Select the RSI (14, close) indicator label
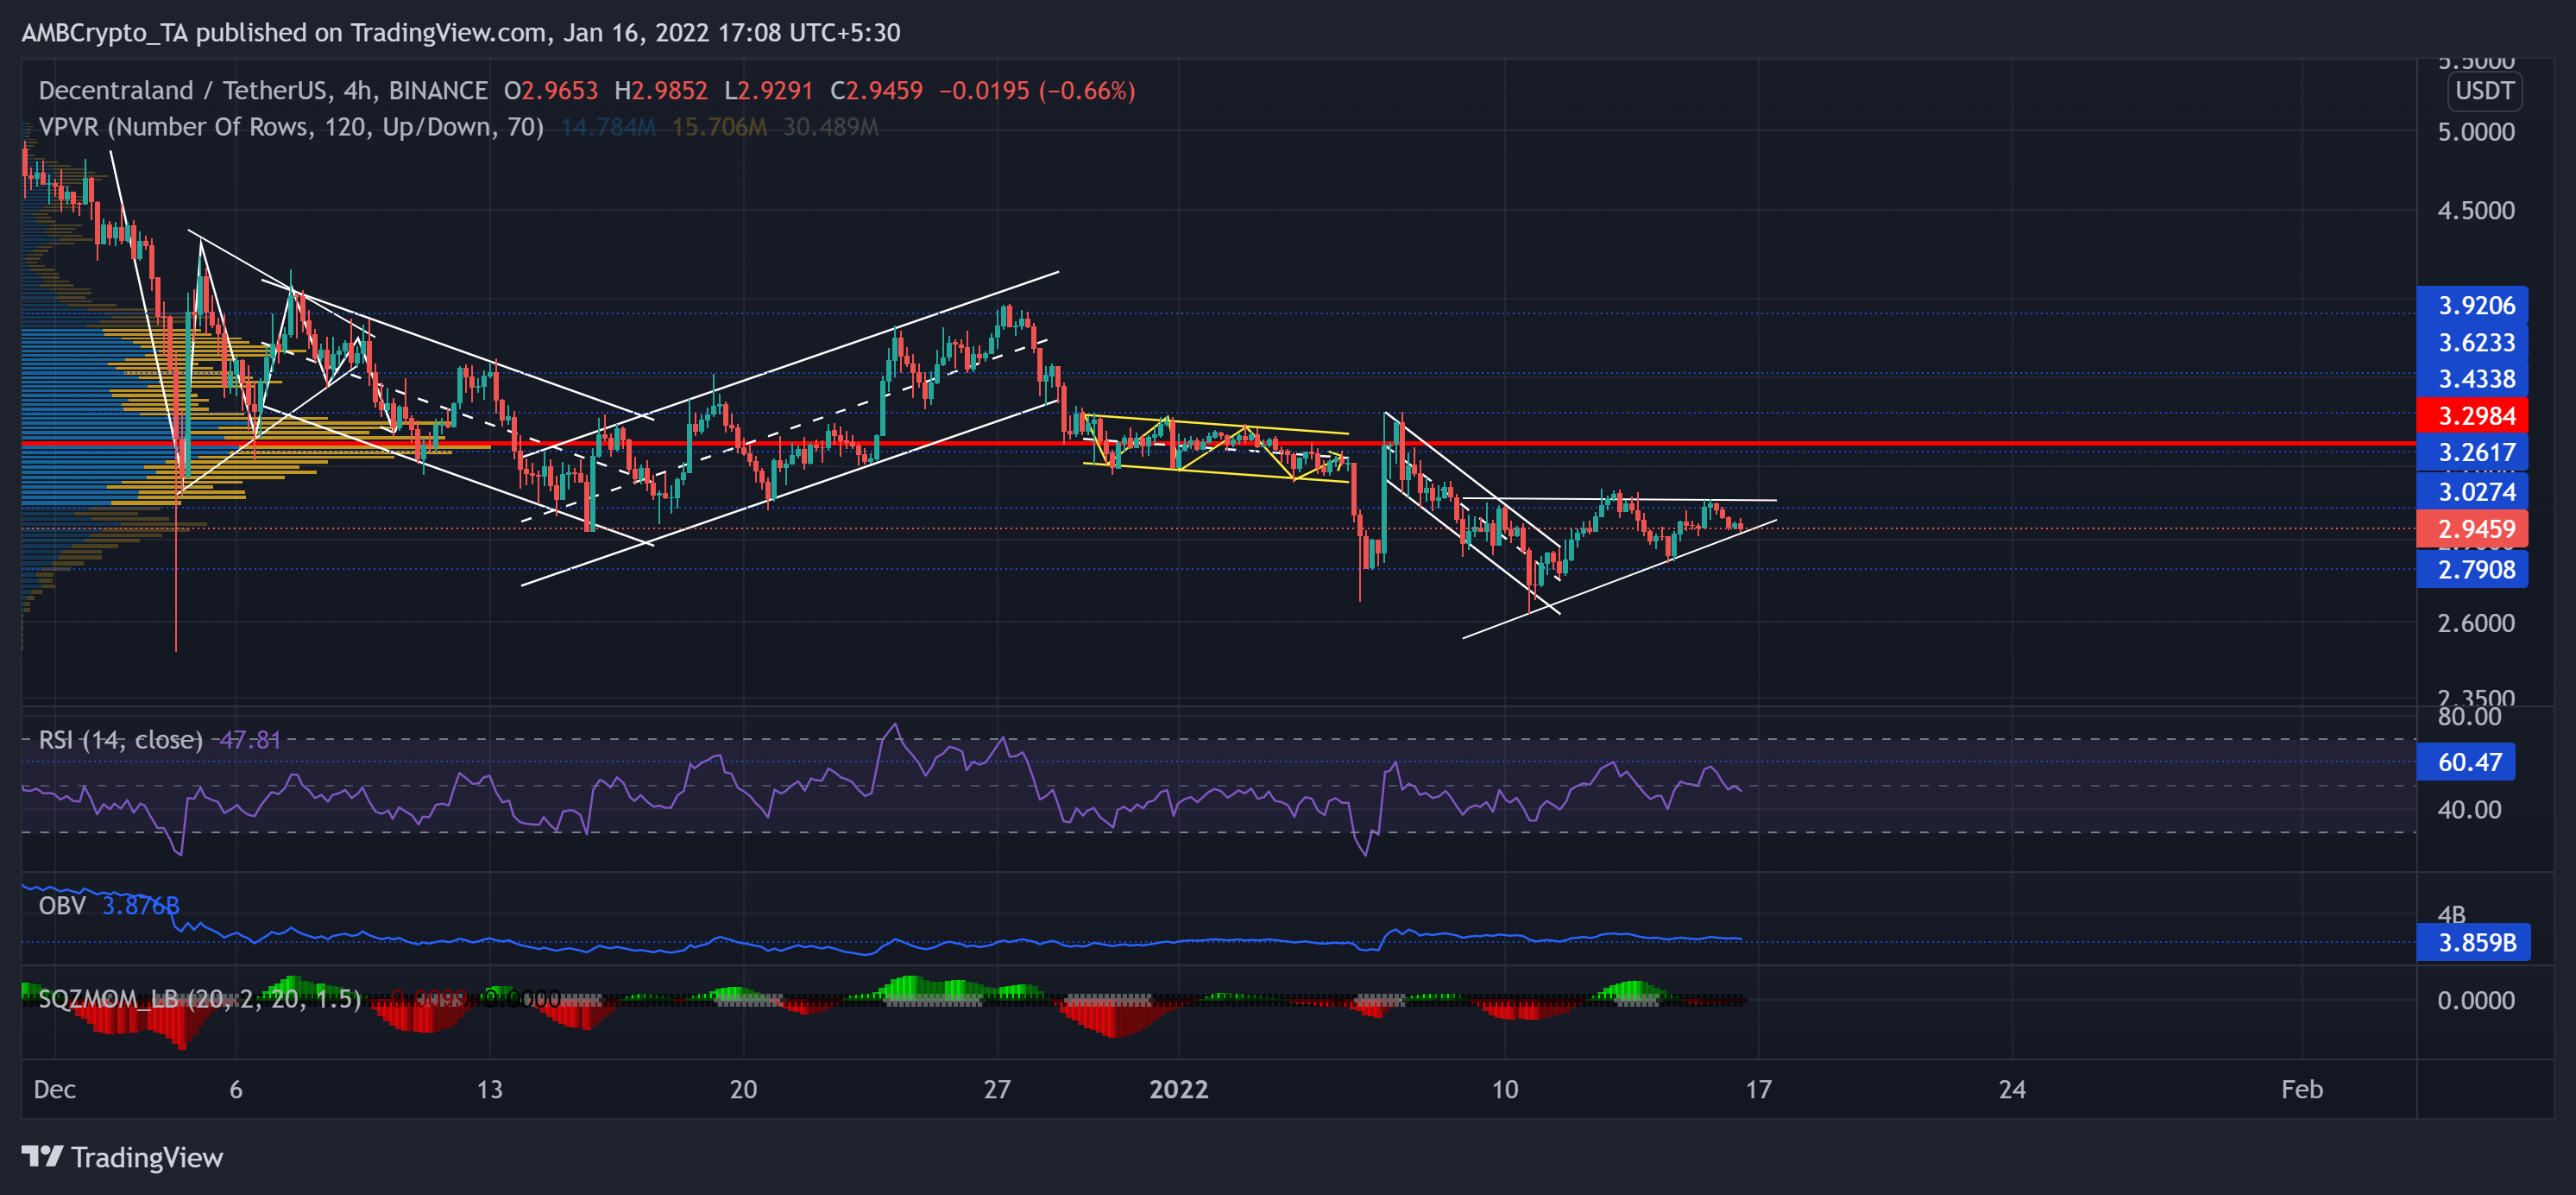 pyautogui.click(x=120, y=740)
